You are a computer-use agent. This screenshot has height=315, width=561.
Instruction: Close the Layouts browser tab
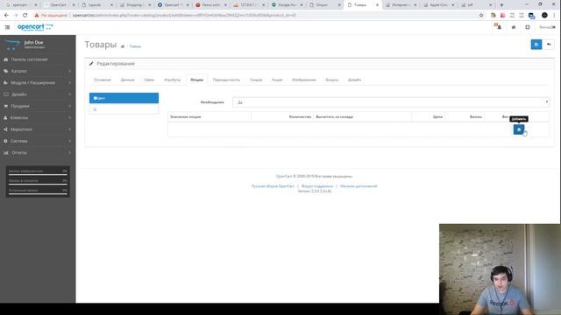click(111, 5)
